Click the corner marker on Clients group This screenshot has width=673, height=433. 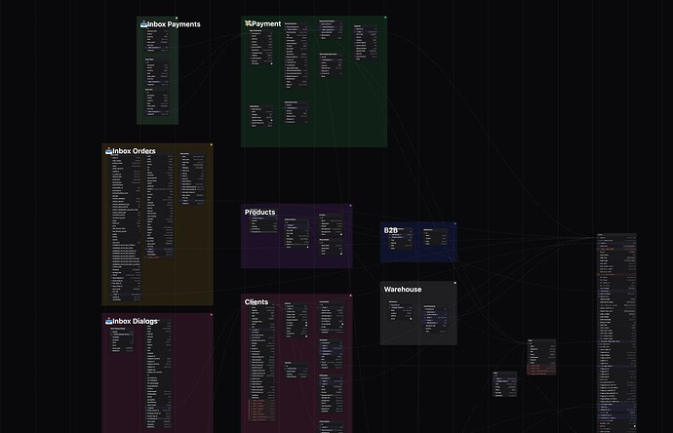pos(350,295)
